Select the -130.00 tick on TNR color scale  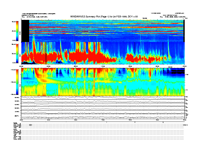pyautogui.click(x=13, y=82)
